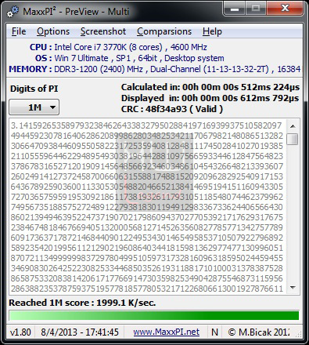Expand the Digits of PI dropdown arrow
Viewport: 309px width, 345px height.
point(52,107)
